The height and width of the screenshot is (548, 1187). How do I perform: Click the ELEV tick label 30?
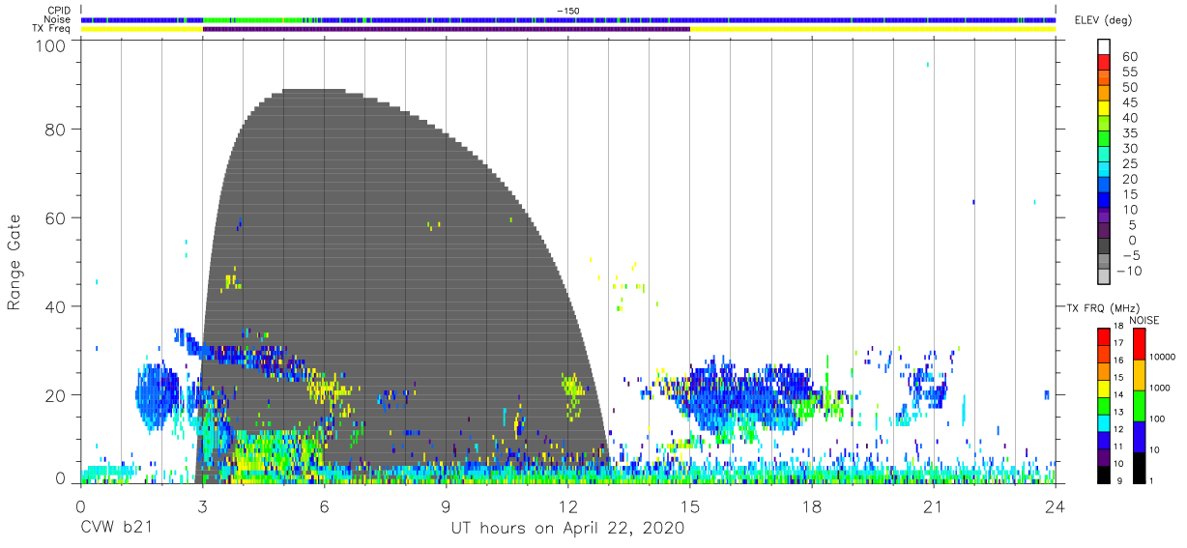[1130, 148]
